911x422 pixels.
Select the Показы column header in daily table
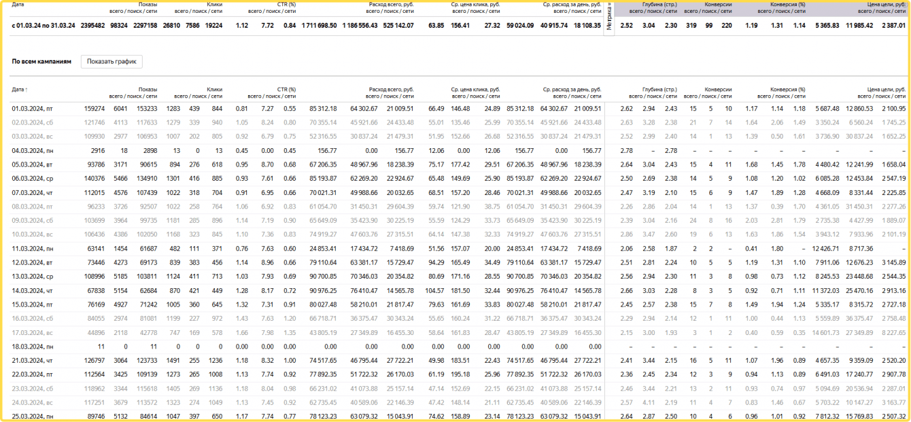click(x=148, y=90)
